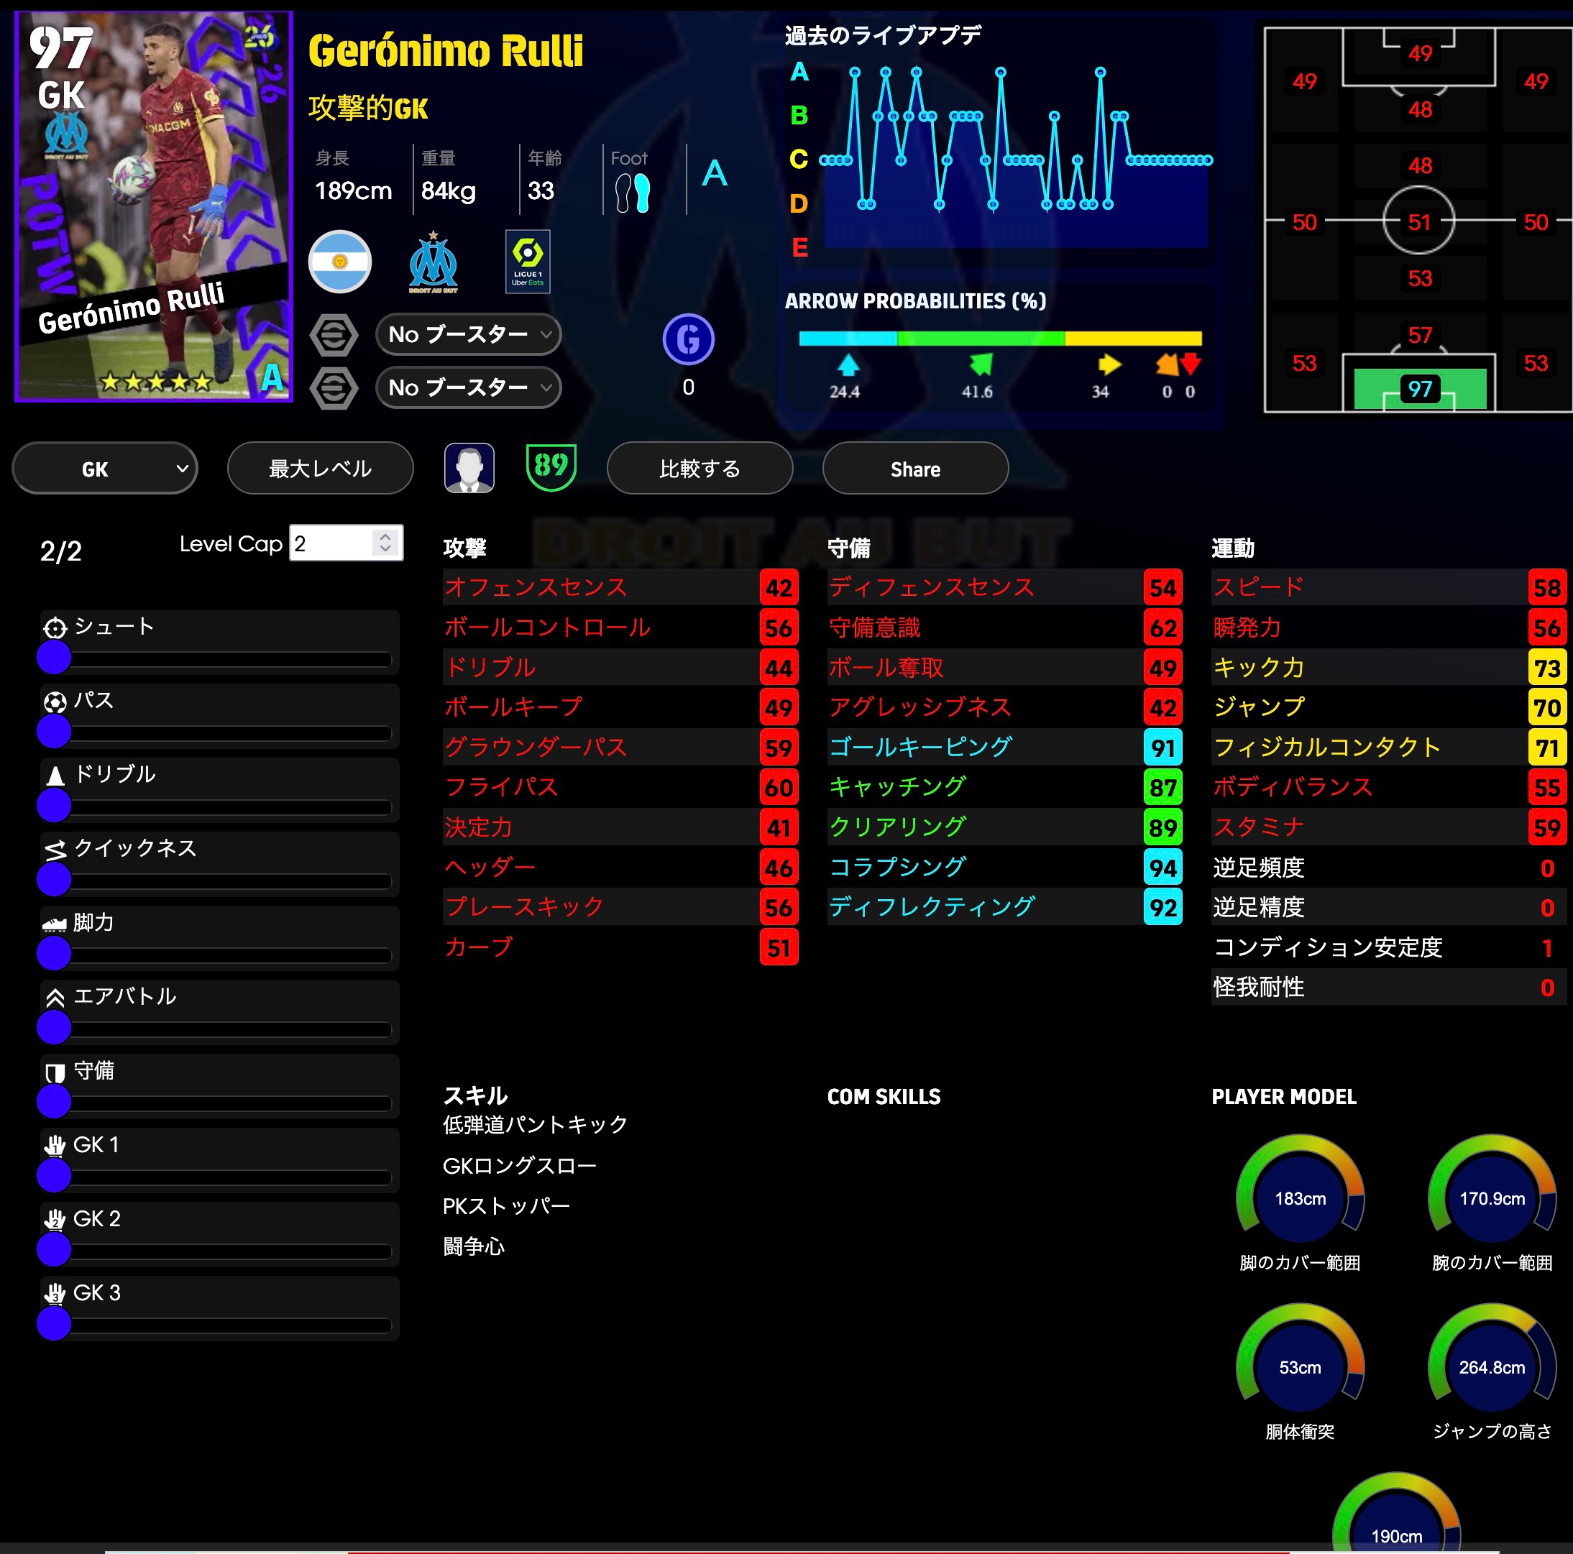1573x1554 pixels.
Task: Click the GK 1 slider handle
Action: pyautogui.click(x=55, y=1175)
